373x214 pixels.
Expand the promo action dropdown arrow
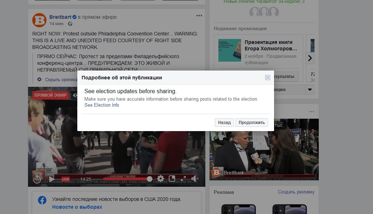click(310, 90)
